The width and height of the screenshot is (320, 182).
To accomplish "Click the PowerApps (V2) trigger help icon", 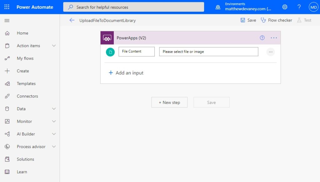I will point(262,38).
